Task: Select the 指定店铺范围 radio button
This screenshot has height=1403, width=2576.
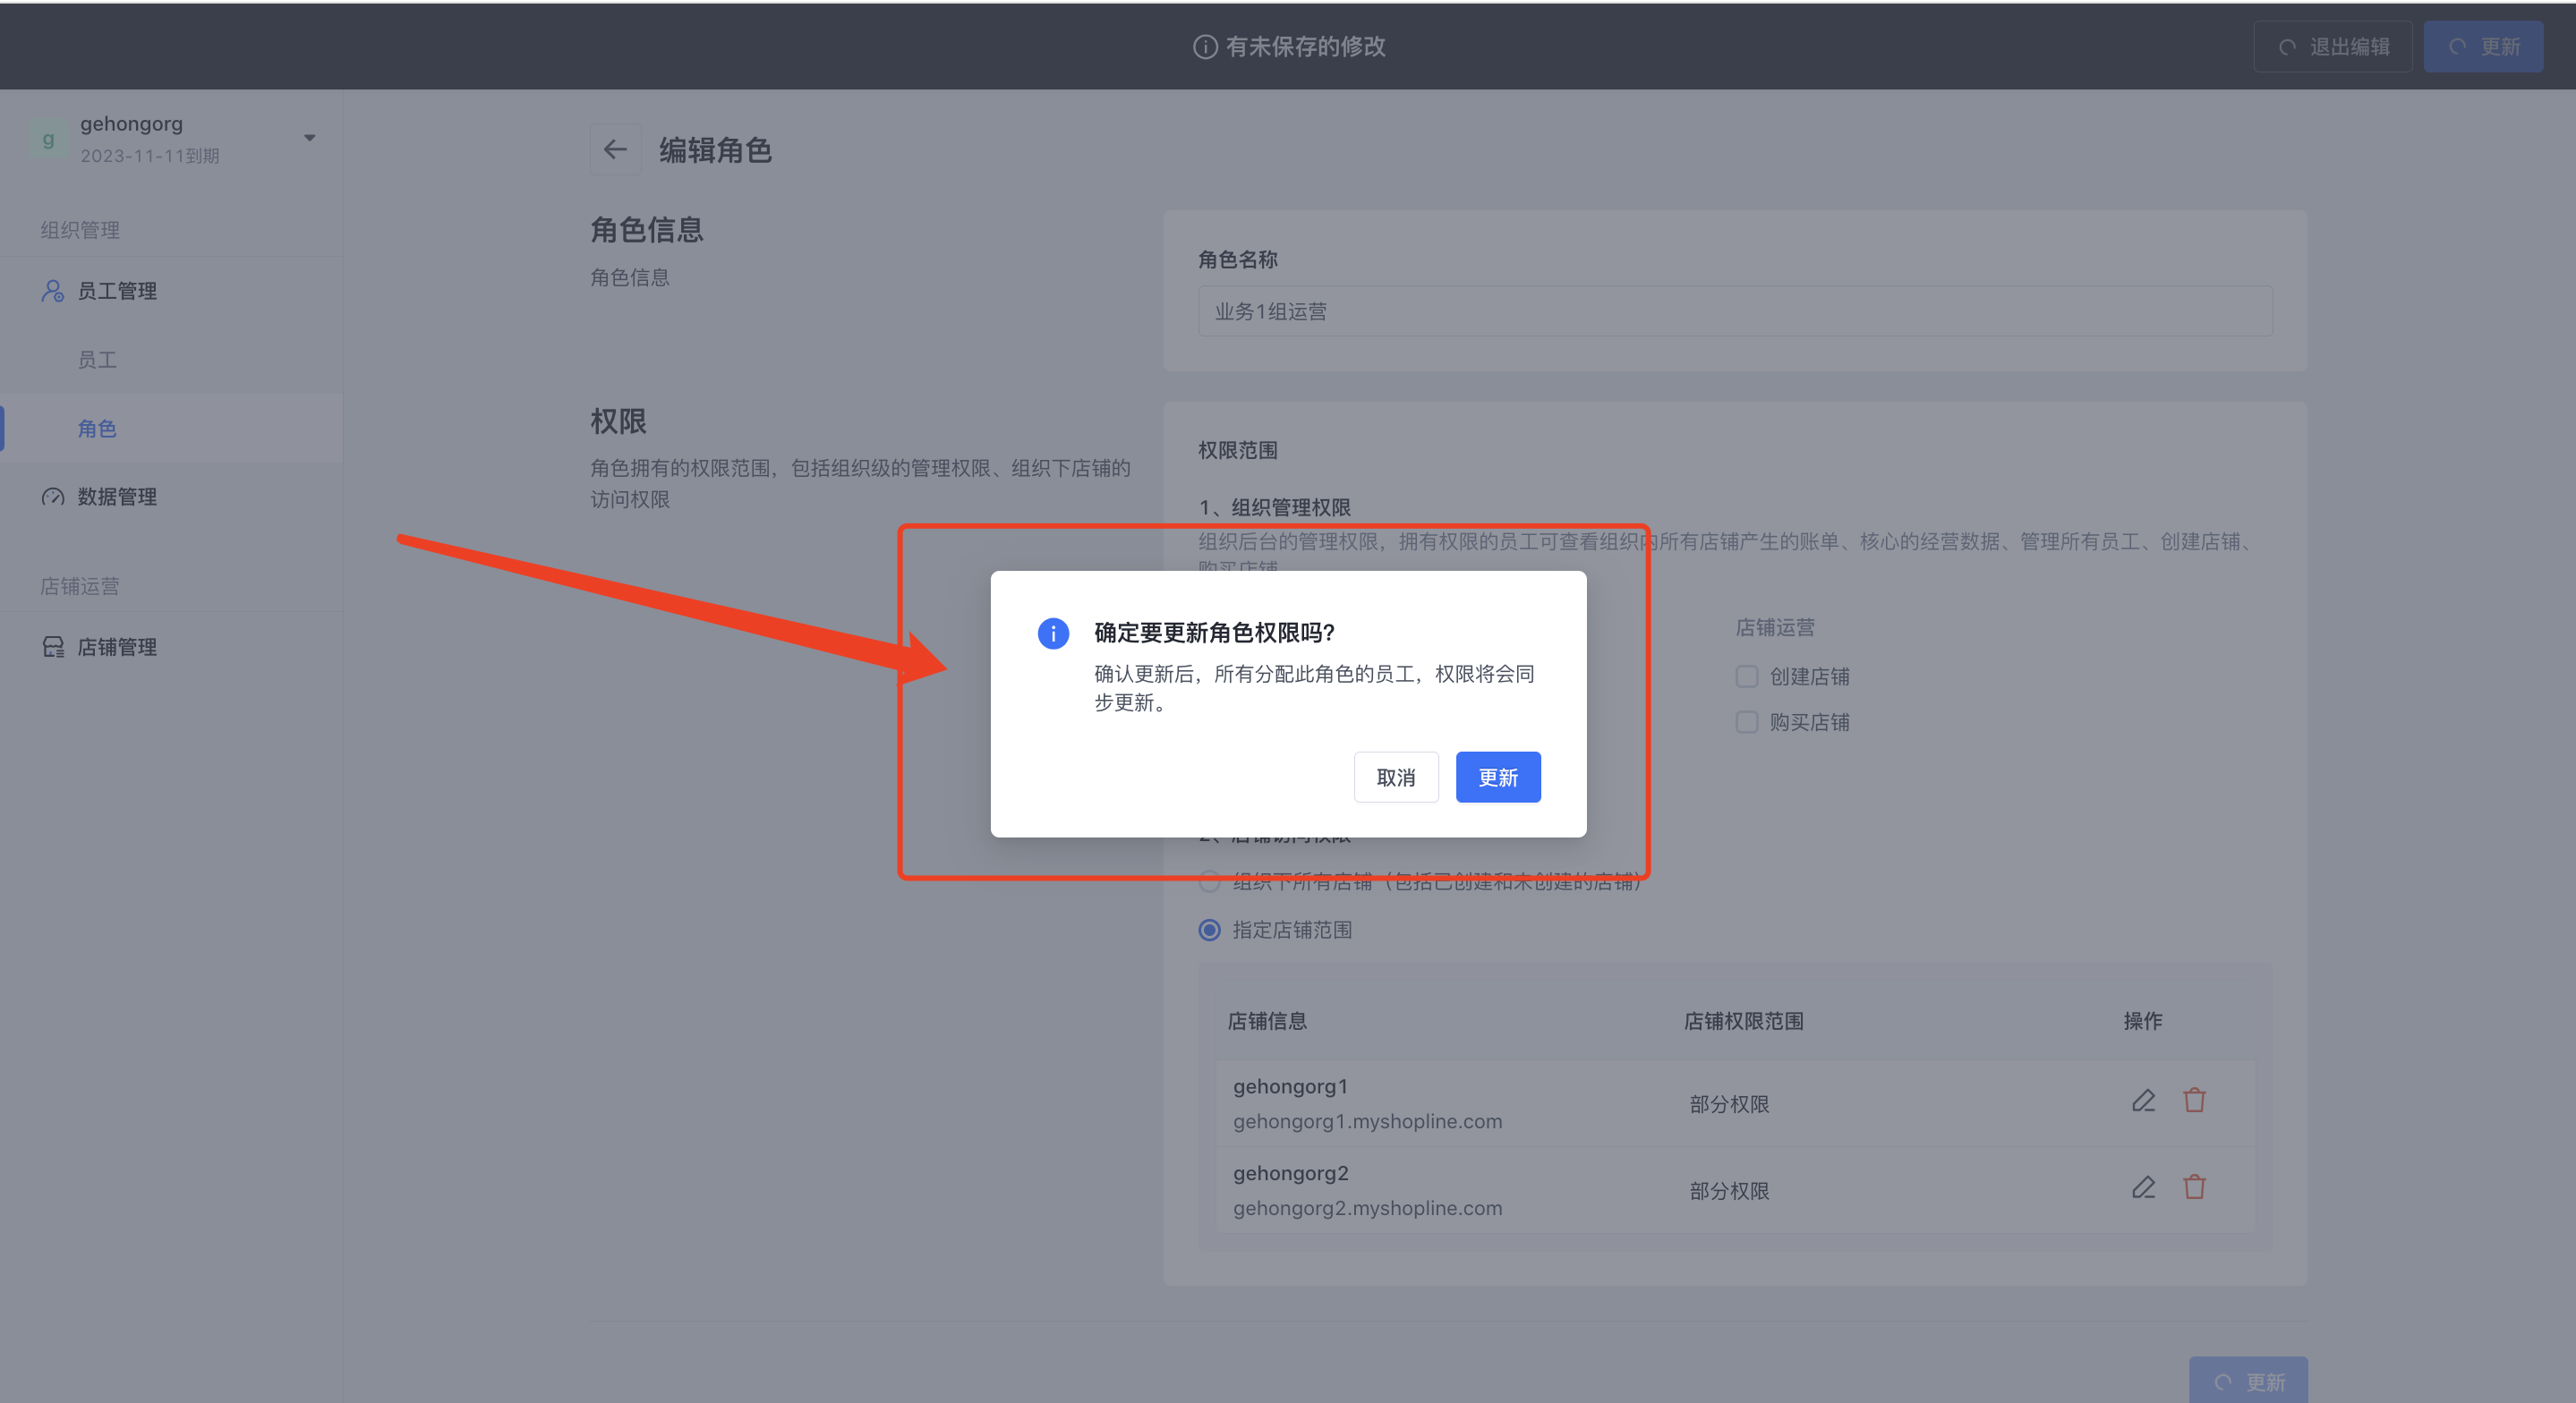Action: (1209, 930)
